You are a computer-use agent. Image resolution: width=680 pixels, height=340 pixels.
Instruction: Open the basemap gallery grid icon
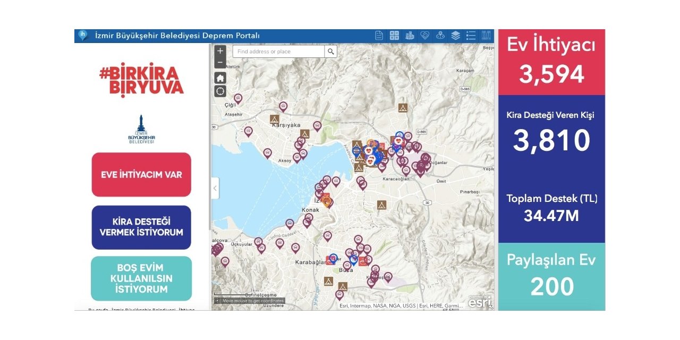pyautogui.click(x=394, y=36)
